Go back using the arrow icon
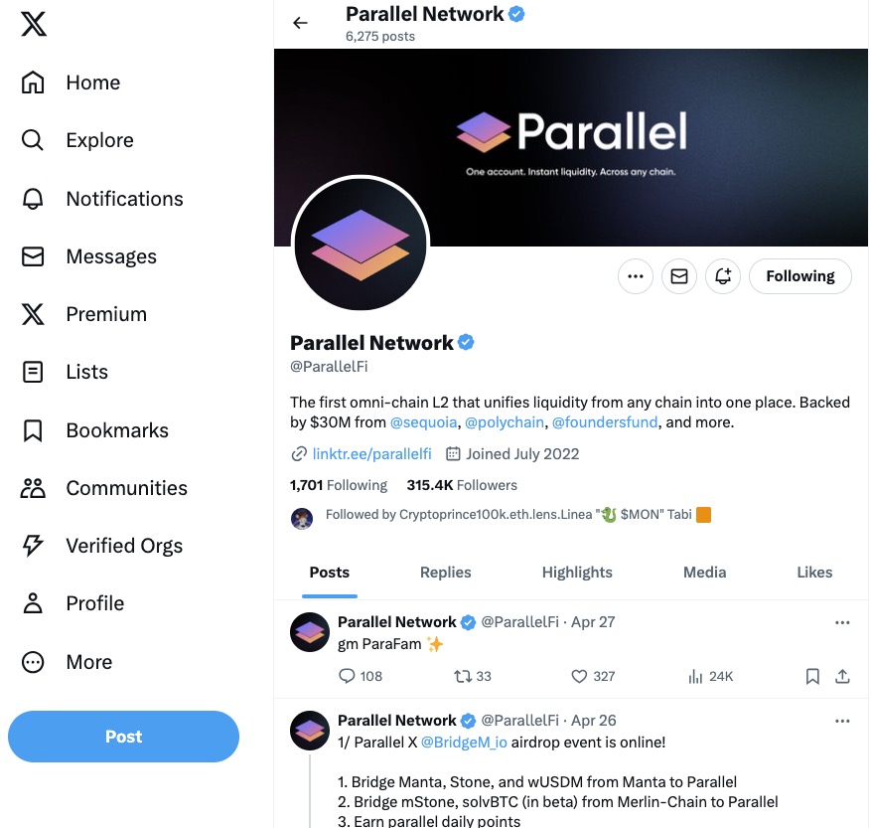This screenshot has height=828, width=871. (300, 23)
